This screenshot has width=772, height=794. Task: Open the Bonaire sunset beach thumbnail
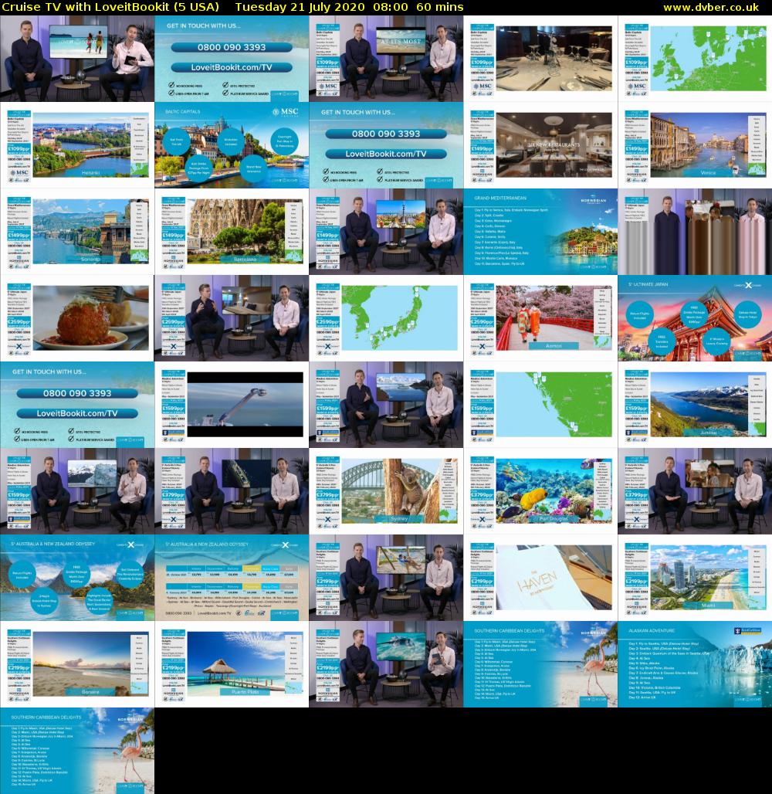tap(77, 664)
